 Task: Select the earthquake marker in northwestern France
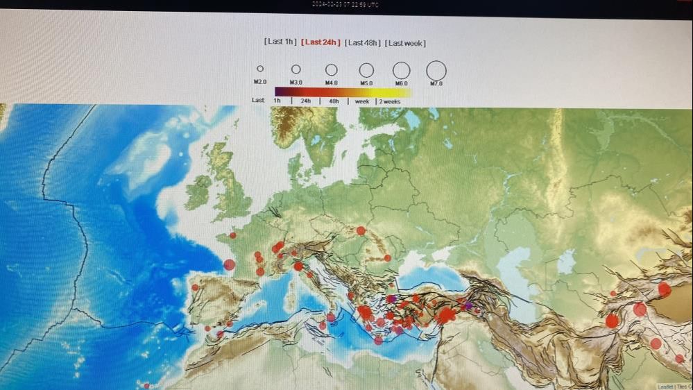(x=232, y=235)
